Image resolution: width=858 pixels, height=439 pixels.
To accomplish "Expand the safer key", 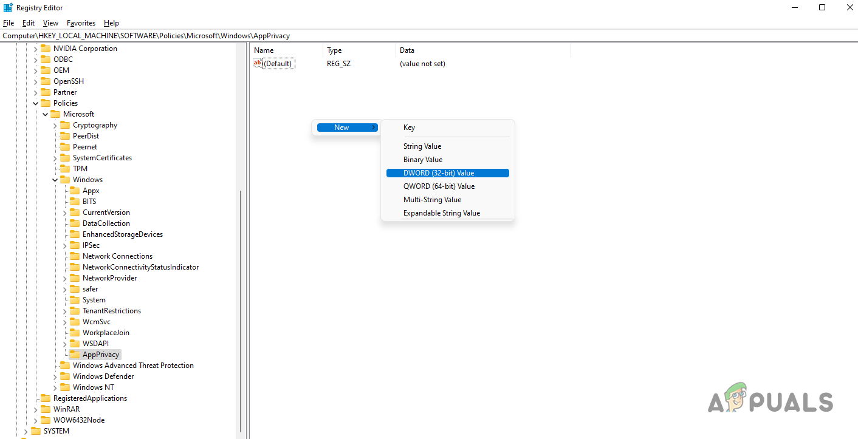I will [64, 289].
